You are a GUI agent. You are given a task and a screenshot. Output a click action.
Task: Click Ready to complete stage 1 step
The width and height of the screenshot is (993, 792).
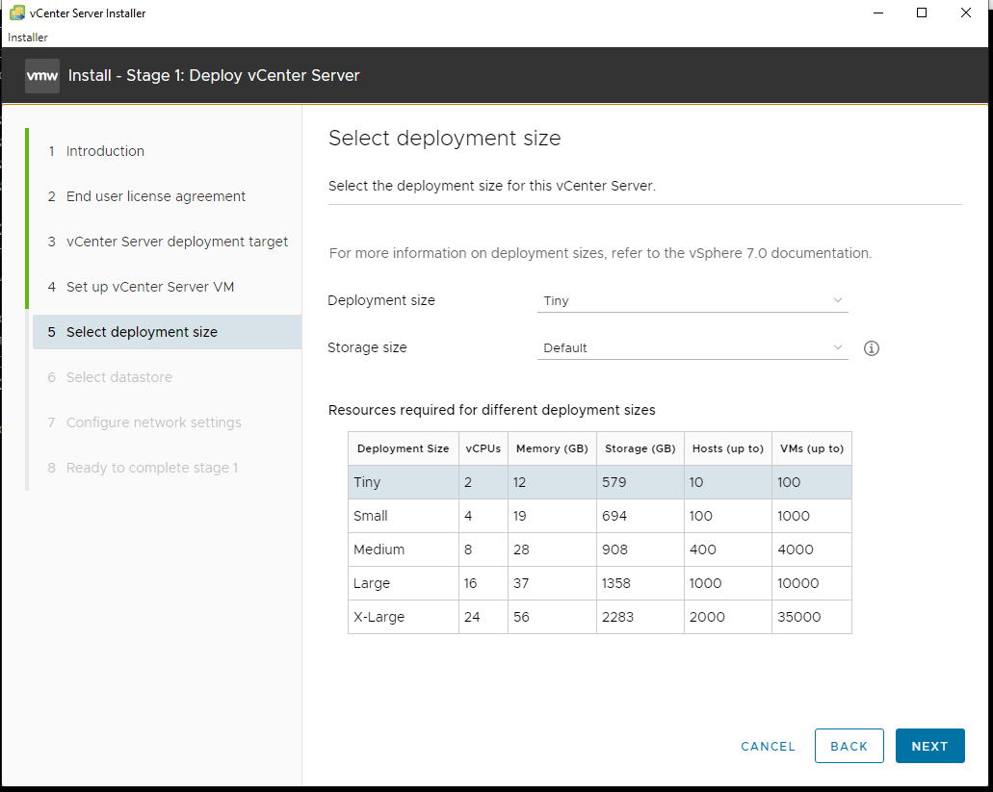pos(143,468)
